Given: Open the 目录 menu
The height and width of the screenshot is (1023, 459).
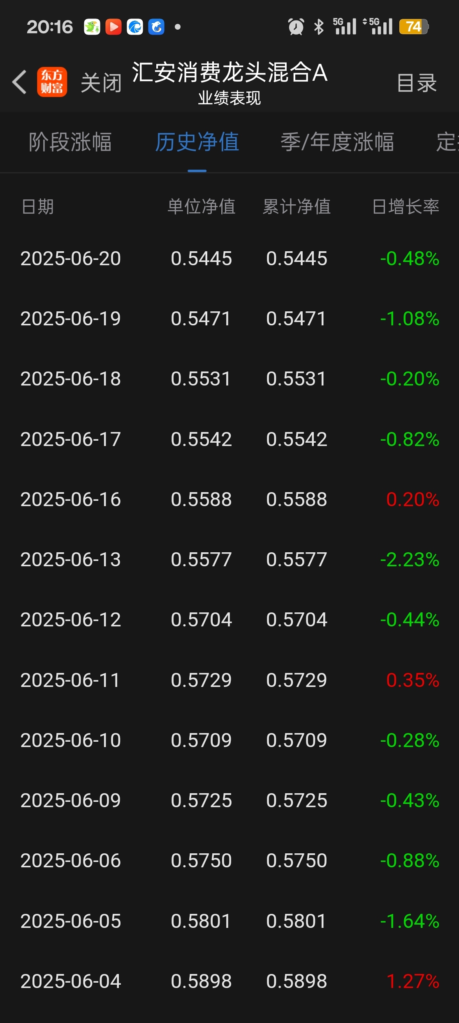Looking at the screenshot, I should point(417,83).
